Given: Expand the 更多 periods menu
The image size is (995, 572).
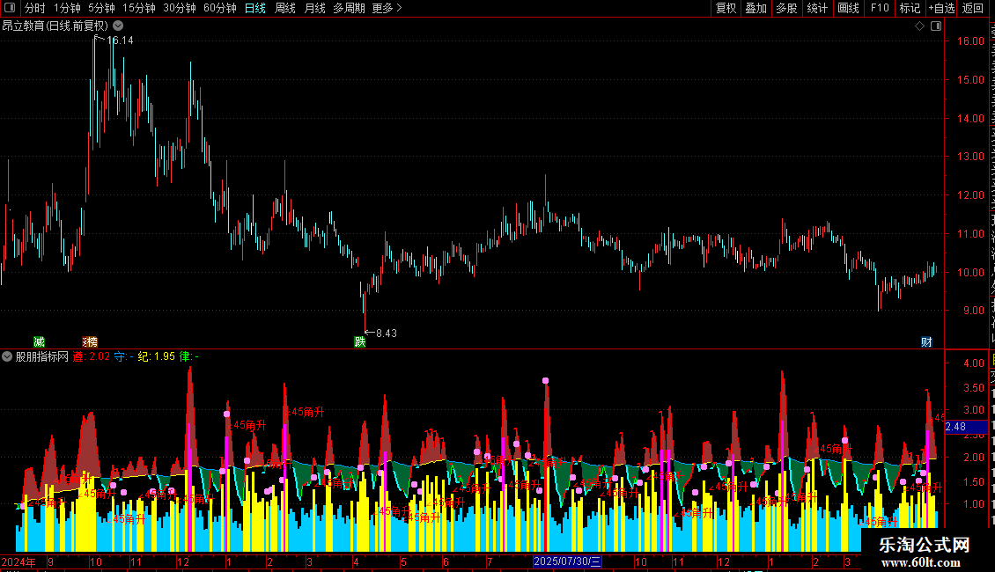Looking at the screenshot, I should pyautogui.click(x=387, y=8).
